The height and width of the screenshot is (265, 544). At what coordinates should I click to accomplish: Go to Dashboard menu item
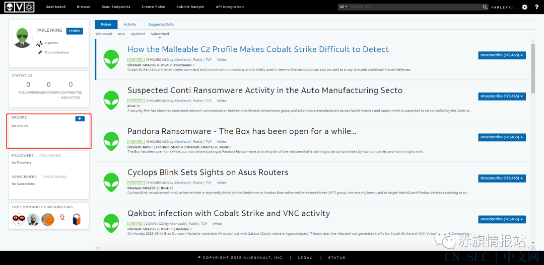[x=55, y=7]
